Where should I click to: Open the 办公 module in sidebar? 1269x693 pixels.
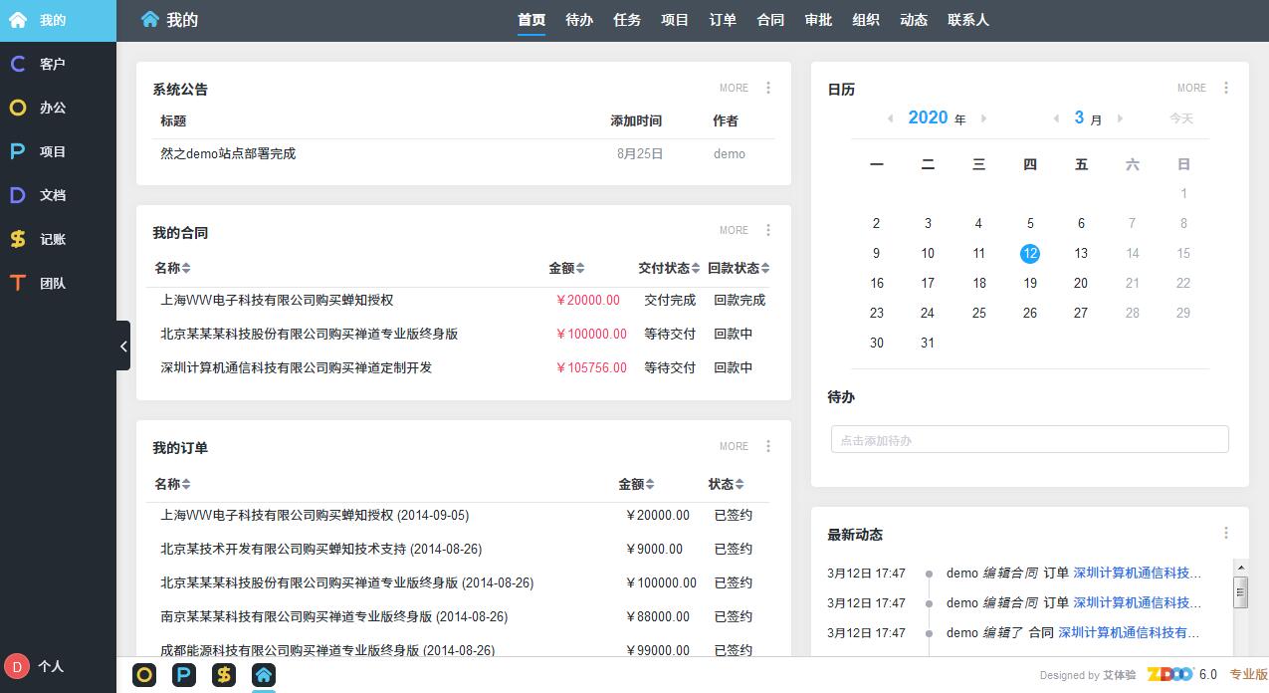pos(52,108)
